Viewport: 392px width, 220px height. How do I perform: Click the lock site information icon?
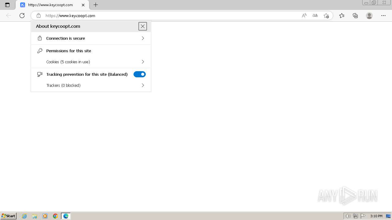click(39, 16)
